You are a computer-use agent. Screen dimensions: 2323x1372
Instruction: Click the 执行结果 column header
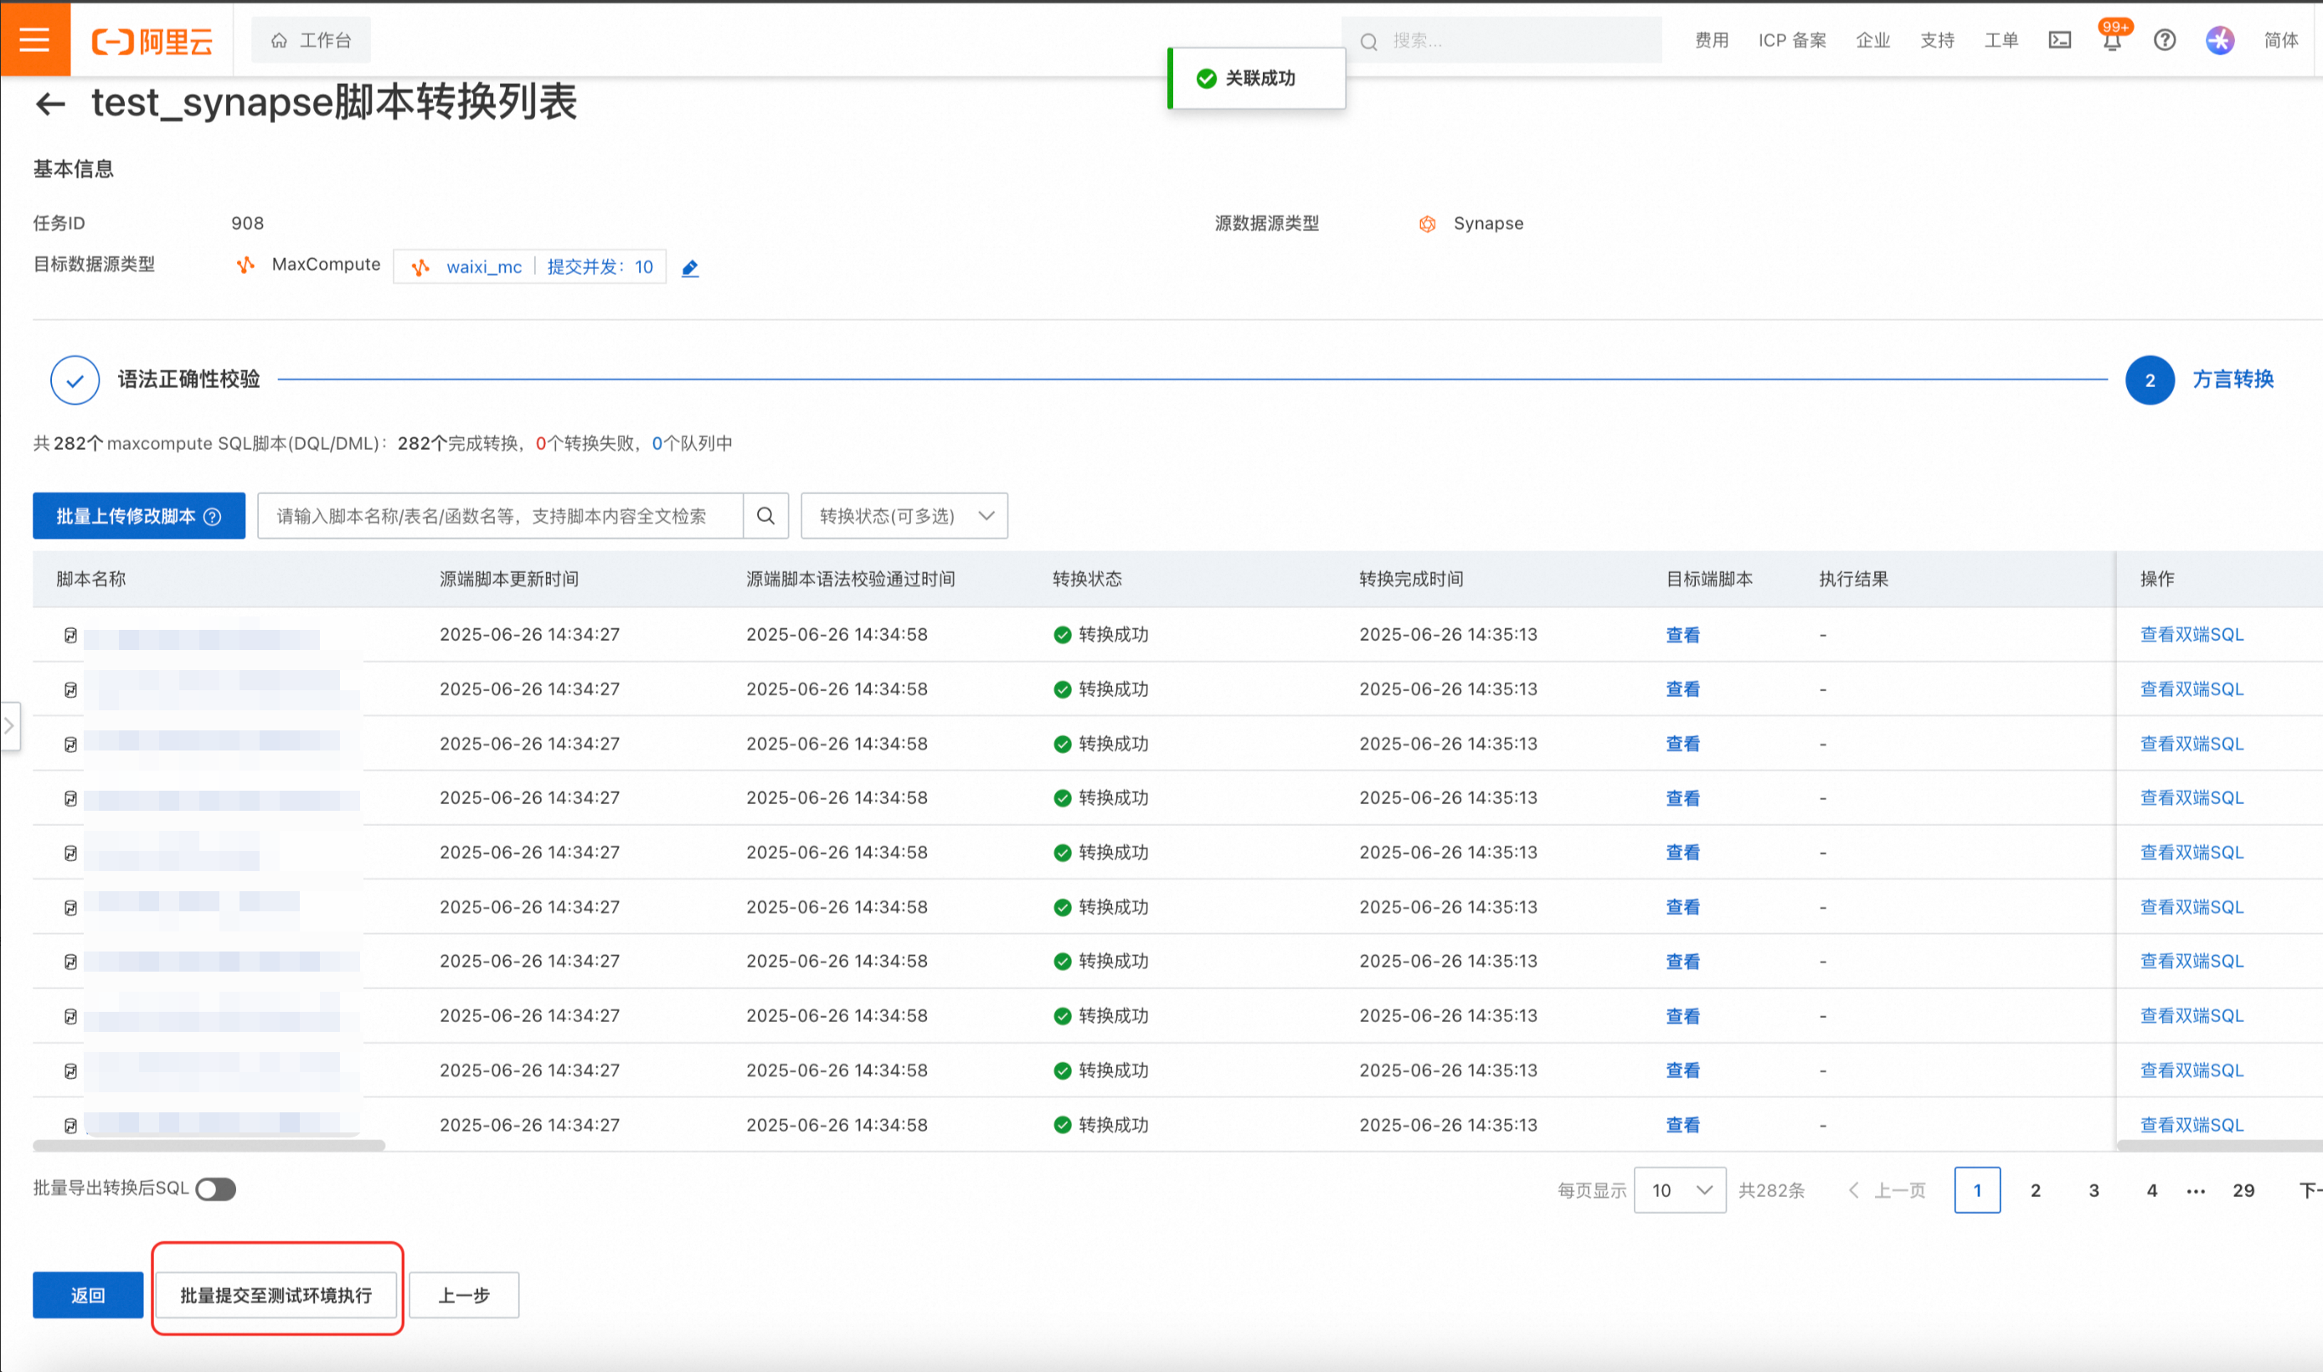(x=1852, y=579)
